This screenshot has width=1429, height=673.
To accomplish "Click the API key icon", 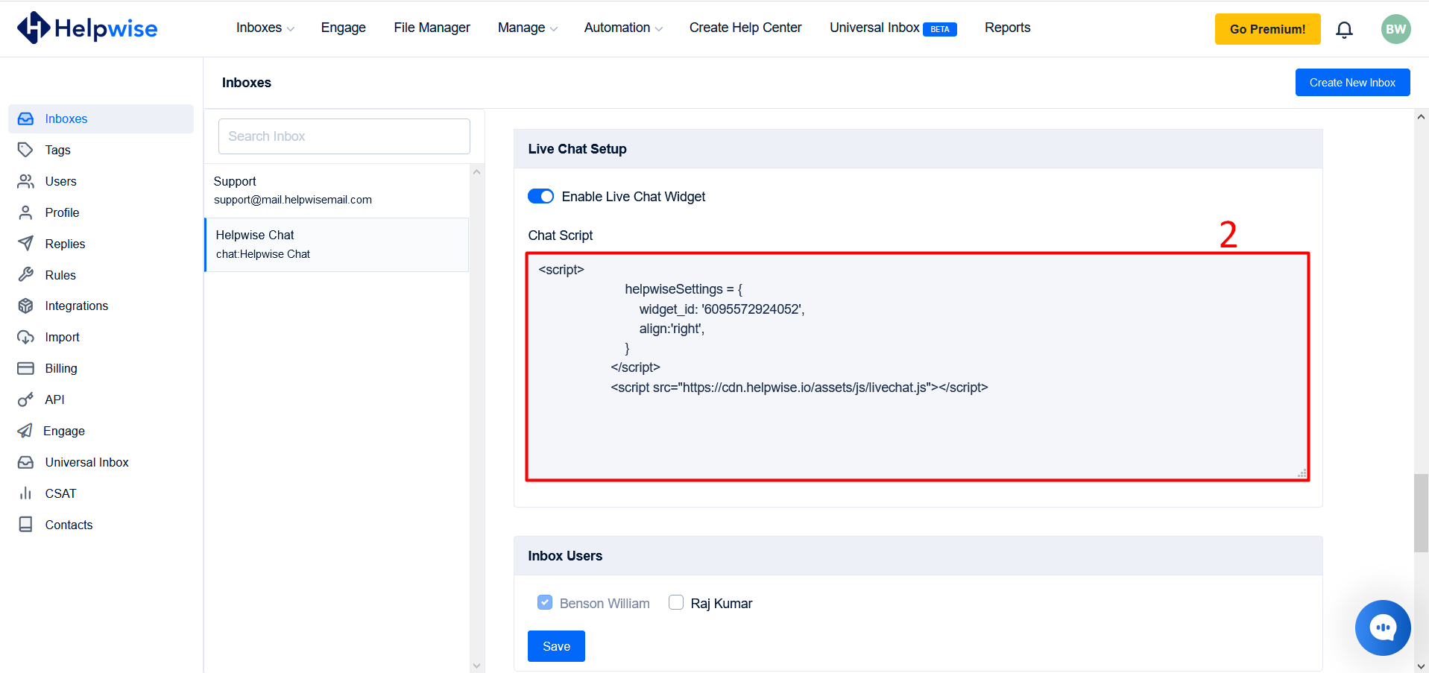I will [25, 399].
